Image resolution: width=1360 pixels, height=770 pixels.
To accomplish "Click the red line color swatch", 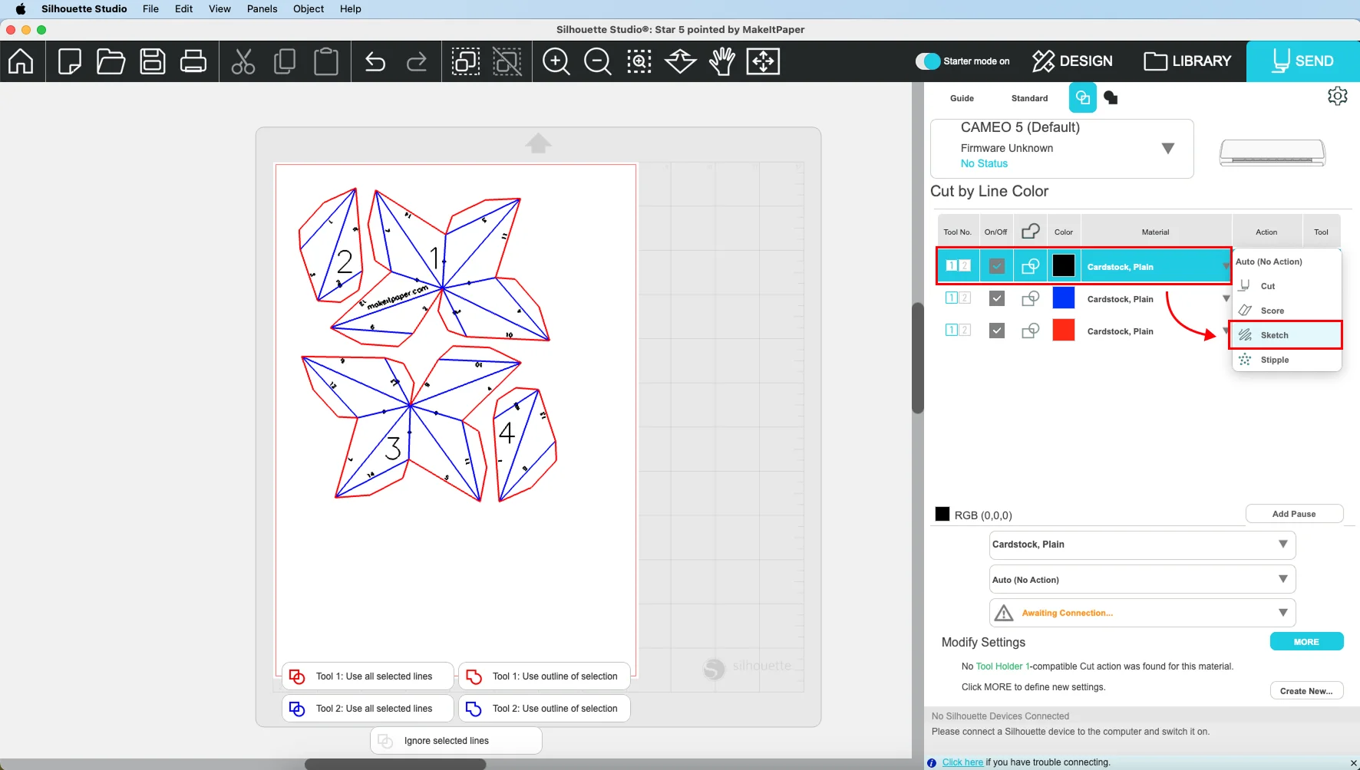I will pyautogui.click(x=1064, y=331).
